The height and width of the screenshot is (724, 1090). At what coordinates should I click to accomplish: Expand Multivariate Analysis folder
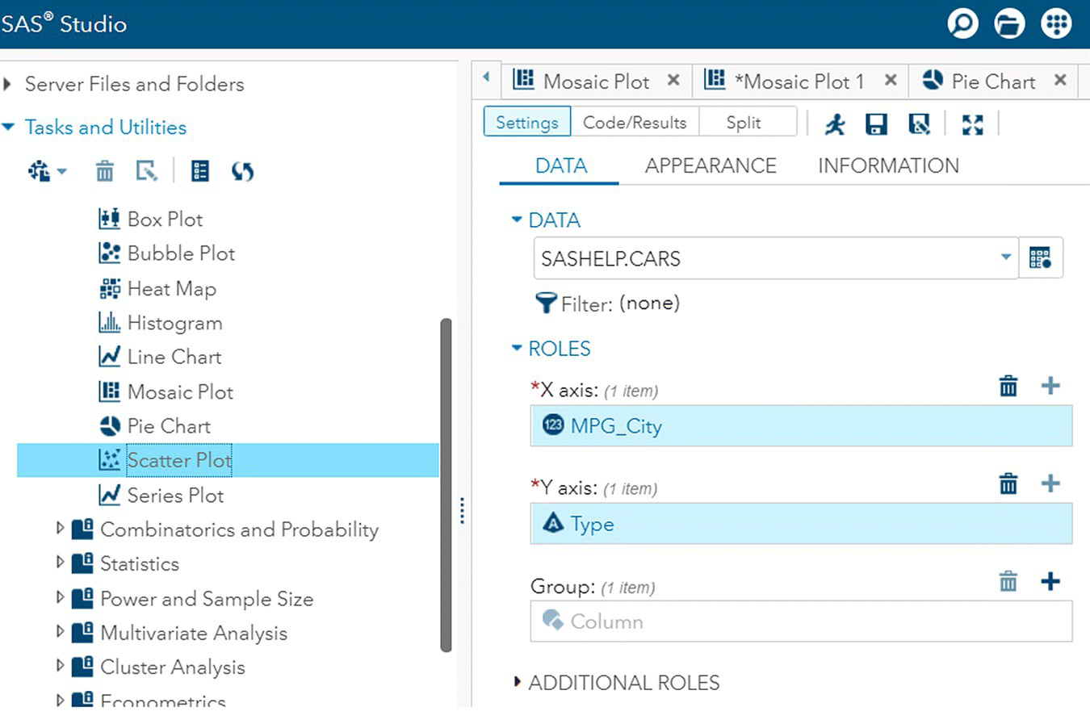(60, 632)
